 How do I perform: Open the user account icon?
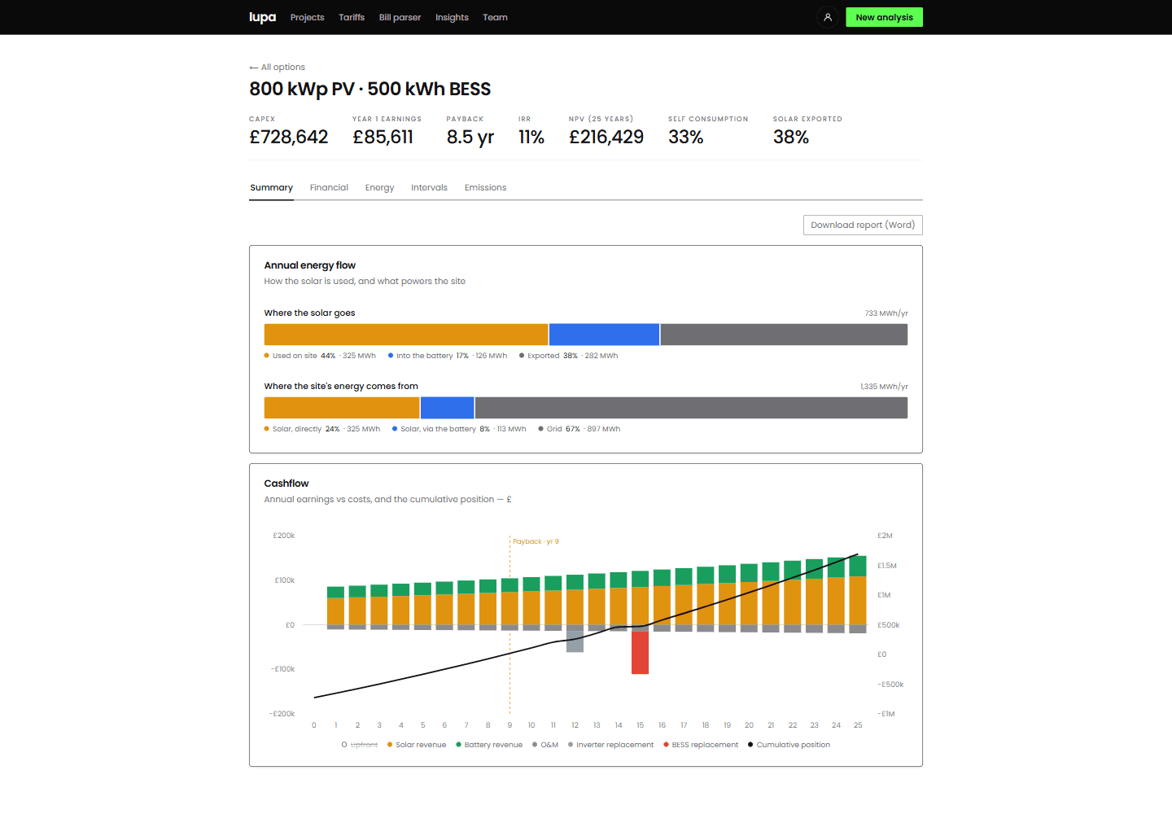click(x=828, y=17)
